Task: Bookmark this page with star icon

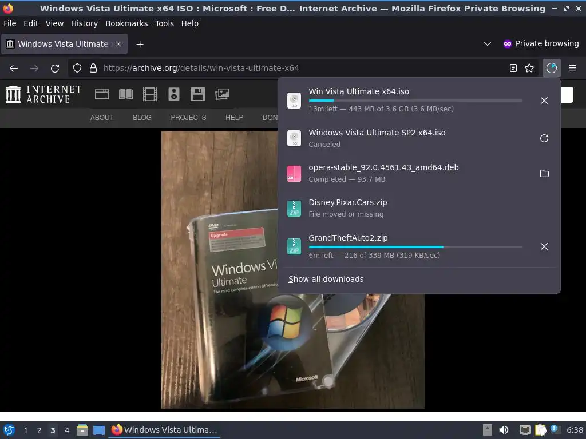Action: (529, 68)
